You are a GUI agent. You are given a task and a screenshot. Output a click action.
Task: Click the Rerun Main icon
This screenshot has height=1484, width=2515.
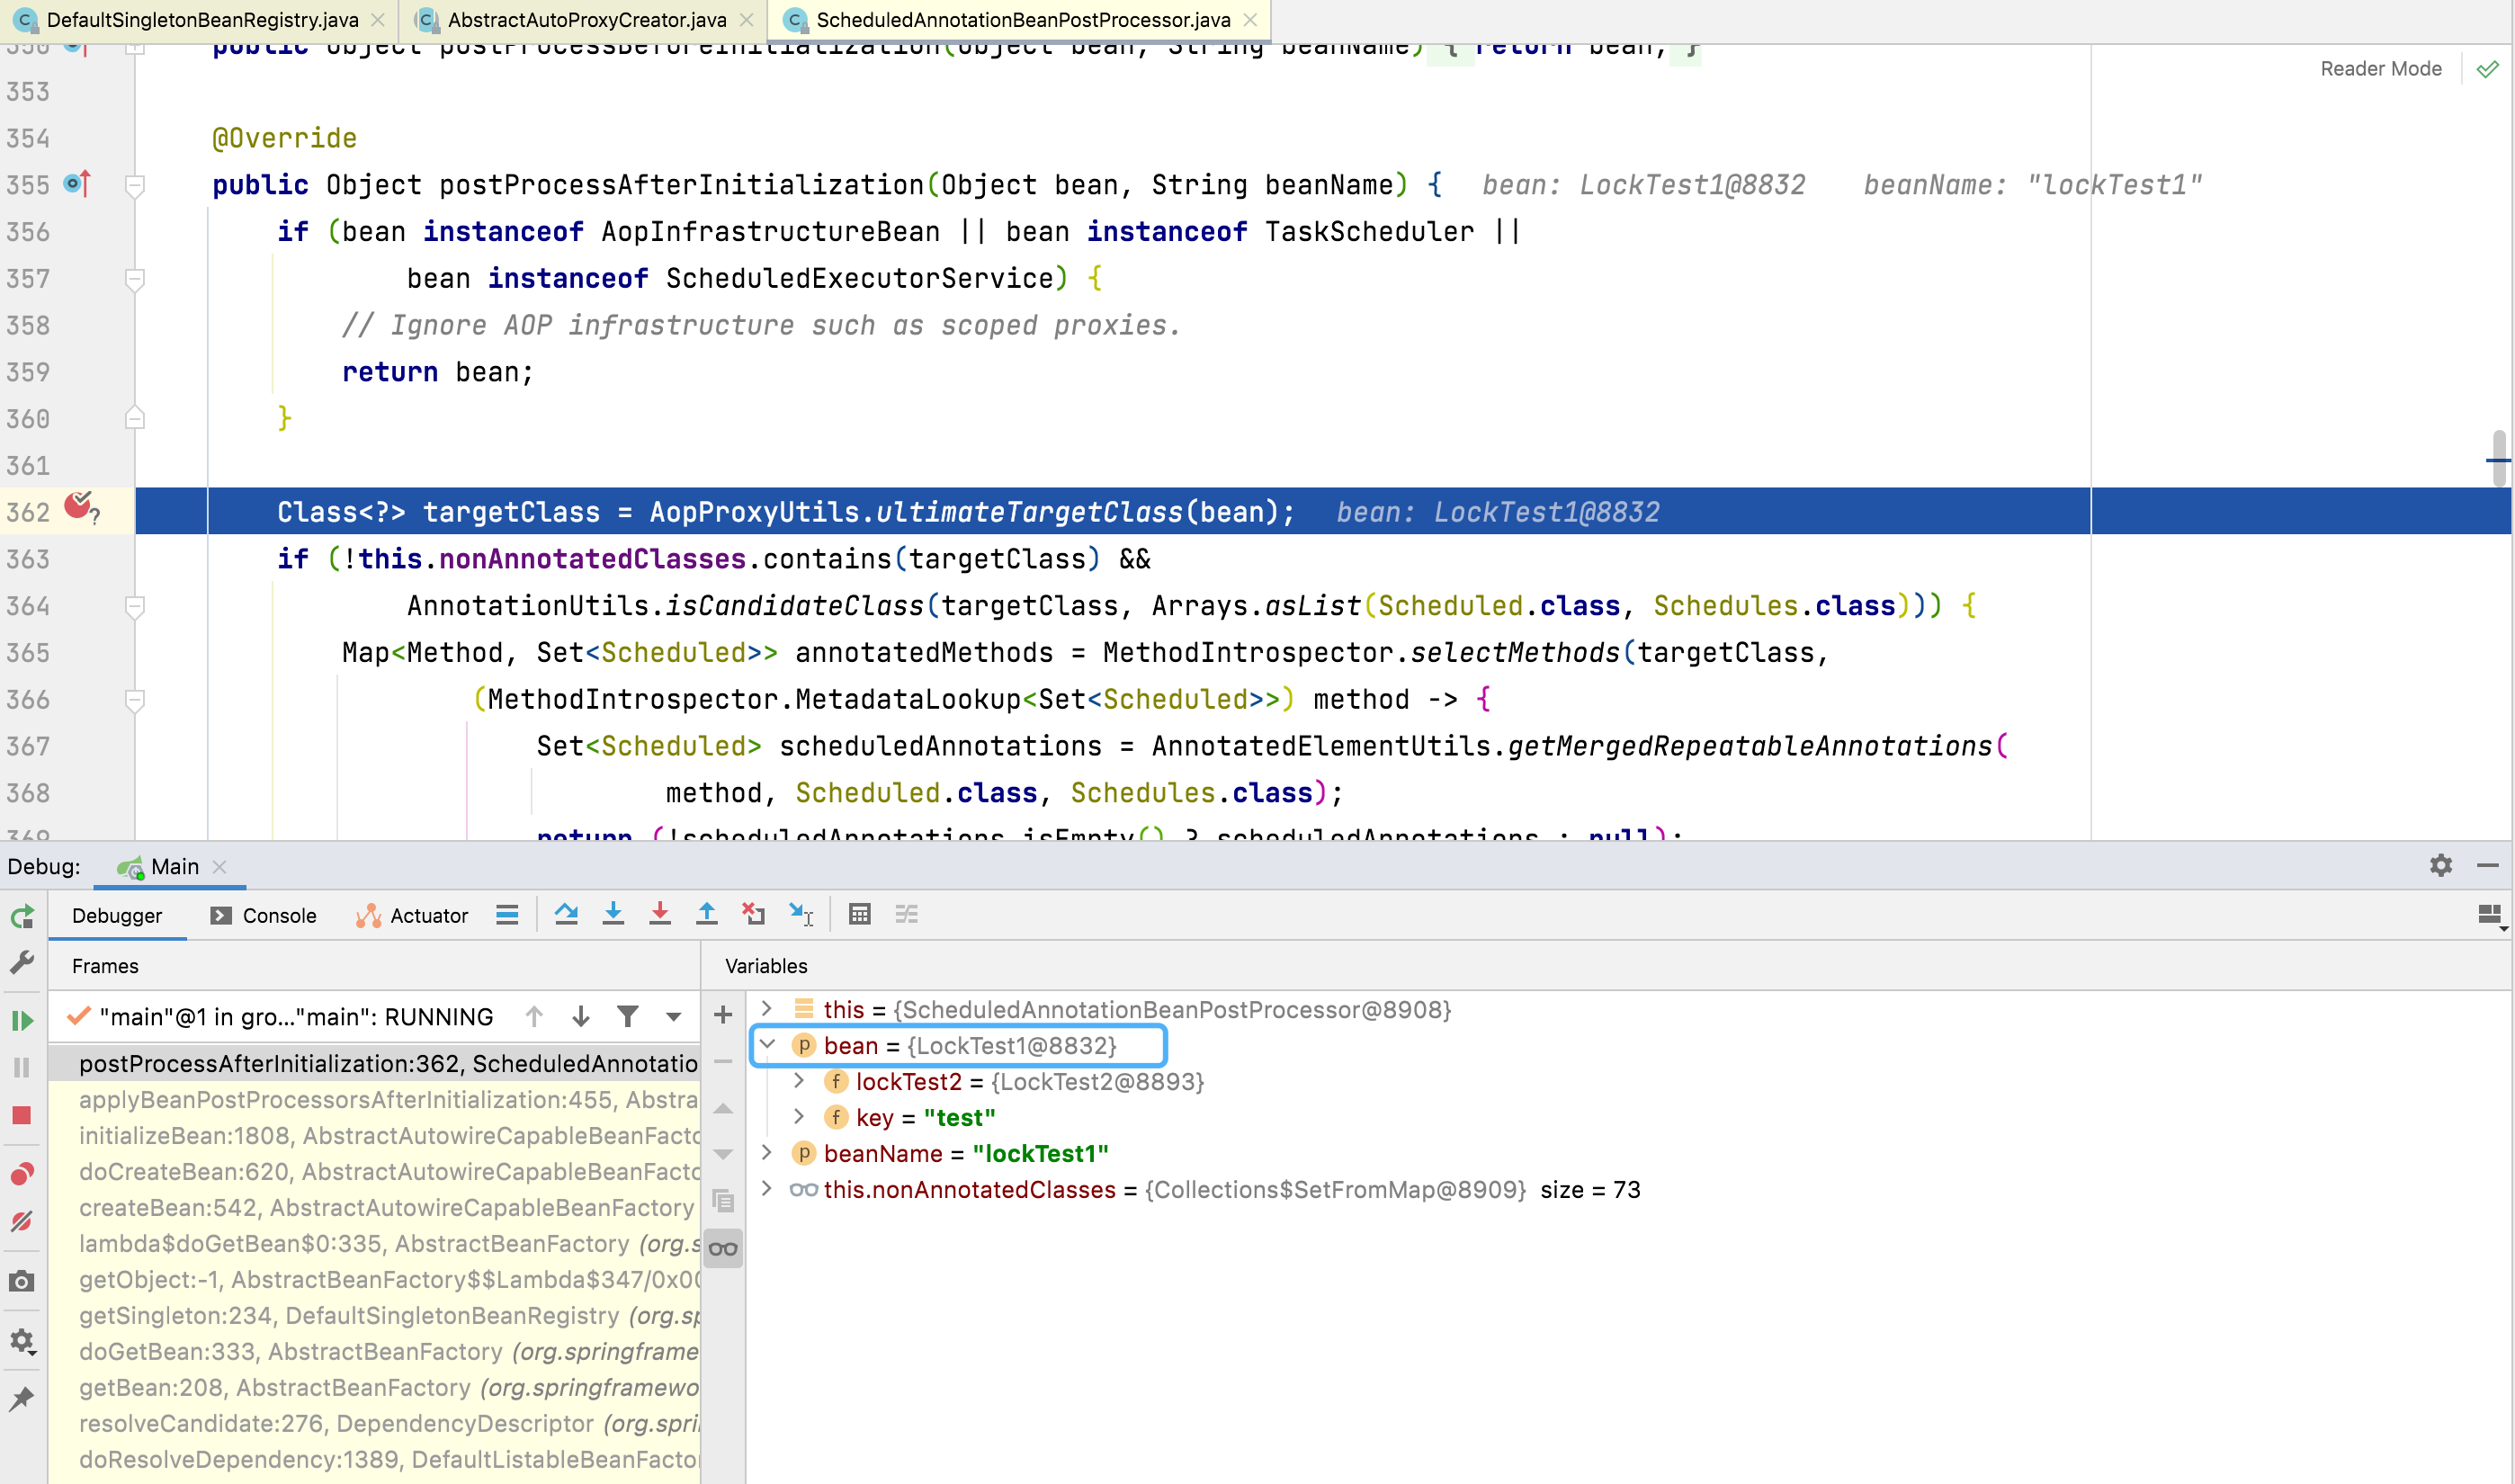pyautogui.click(x=22, y=916)
